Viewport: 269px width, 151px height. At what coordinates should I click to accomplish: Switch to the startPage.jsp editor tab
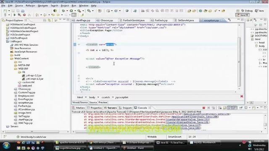pyautogui.click(x=83, y=21)
